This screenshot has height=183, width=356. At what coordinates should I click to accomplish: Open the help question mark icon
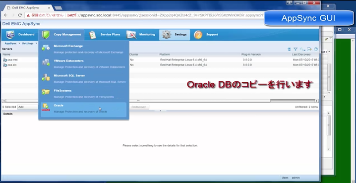(316, 49)
